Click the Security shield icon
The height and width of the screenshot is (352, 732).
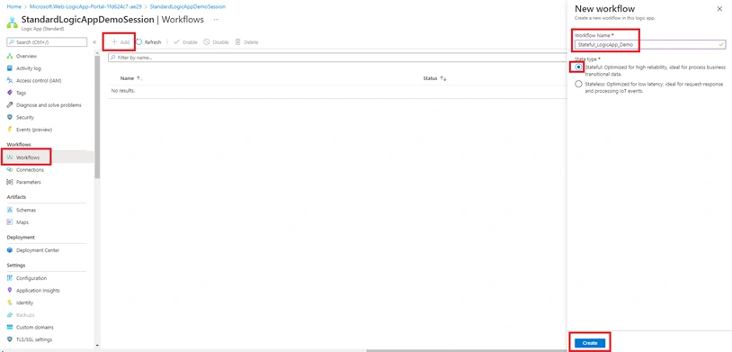point(10,117)
